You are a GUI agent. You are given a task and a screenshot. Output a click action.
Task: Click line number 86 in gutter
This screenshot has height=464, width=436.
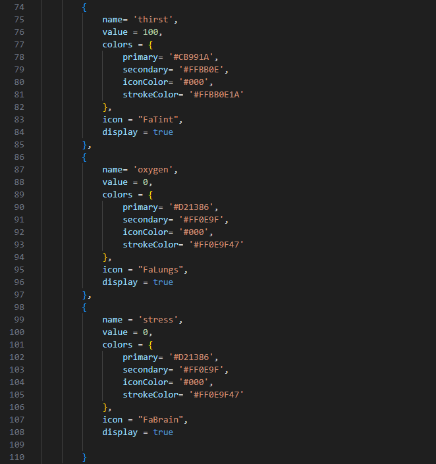point(19,157)
